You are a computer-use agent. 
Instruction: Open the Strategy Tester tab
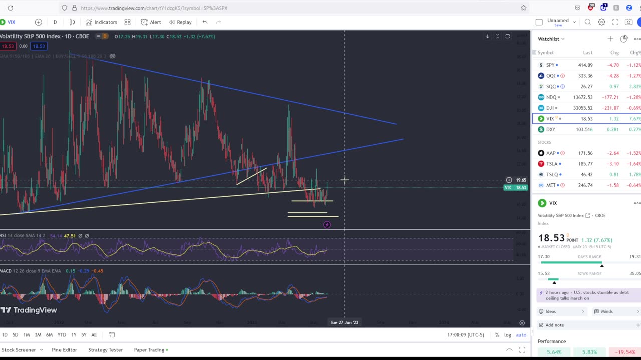(105, 350)
